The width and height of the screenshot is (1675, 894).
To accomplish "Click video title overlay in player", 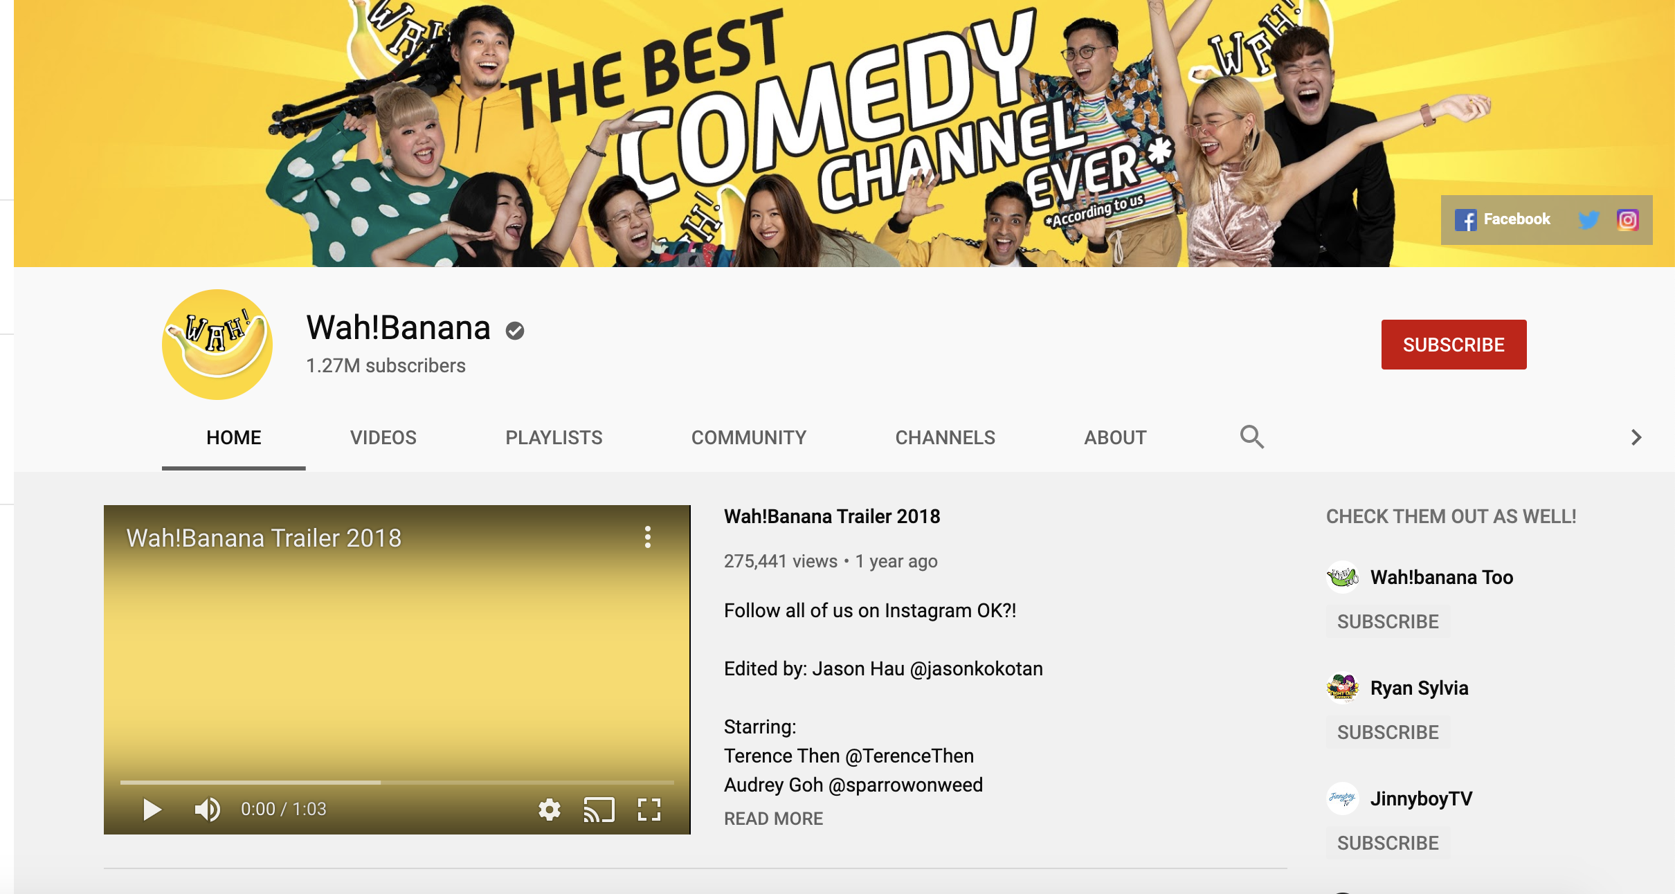I will [264, 538].
